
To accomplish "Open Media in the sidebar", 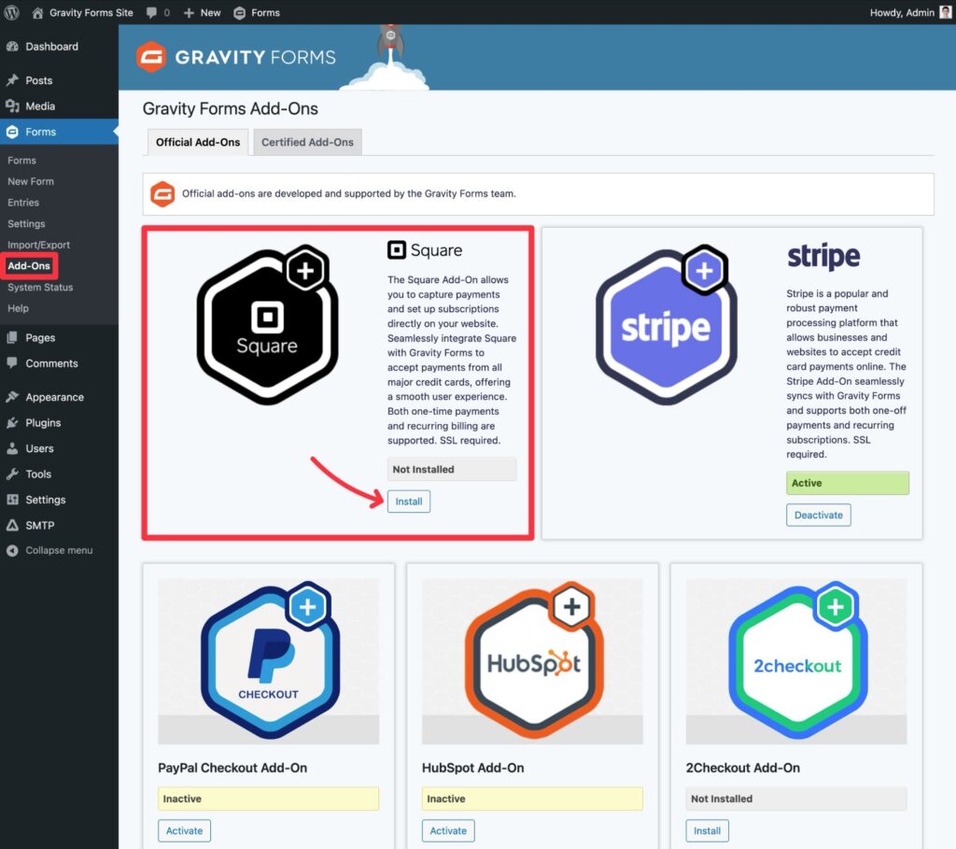I will click(x=39, y=106).
